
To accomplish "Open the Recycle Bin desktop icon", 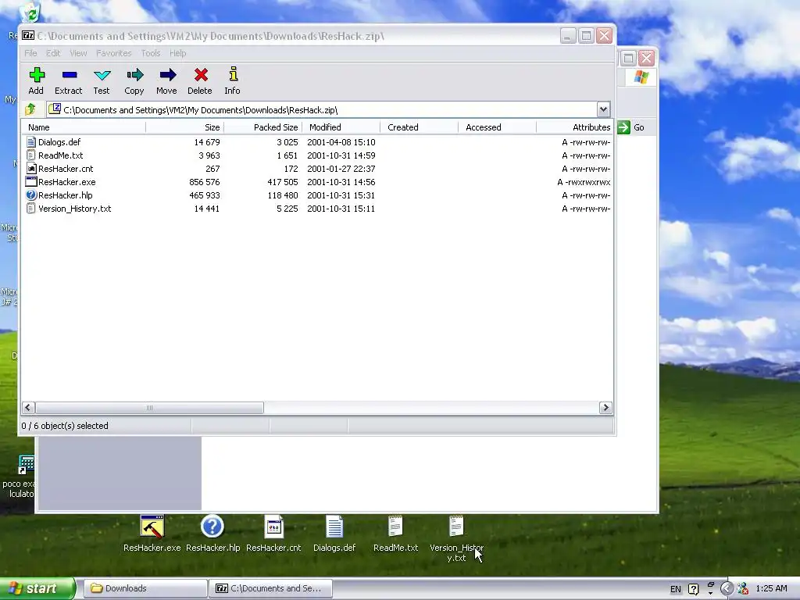I will [30, 12].
